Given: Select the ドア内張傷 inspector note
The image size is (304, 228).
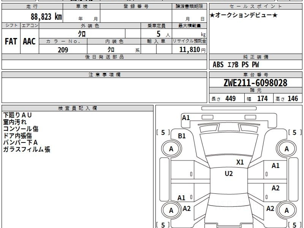Looking at the screenshot, I should [17, 136].
